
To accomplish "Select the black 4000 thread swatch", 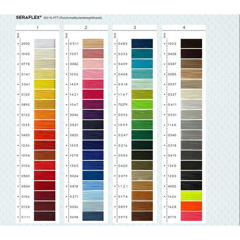I will 191,186.
